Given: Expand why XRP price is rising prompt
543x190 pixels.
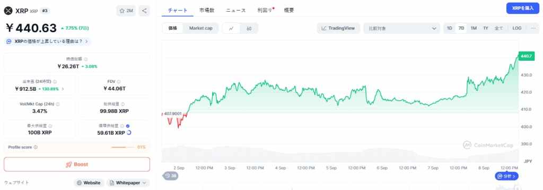Looking at the screenshot, I should click(x=48, y=41).
